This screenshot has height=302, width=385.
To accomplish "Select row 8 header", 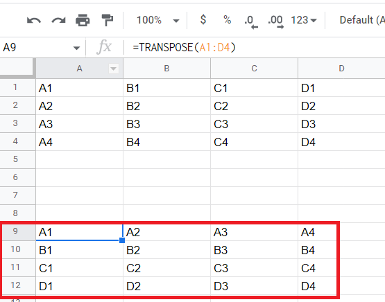I will click(17, 213).
